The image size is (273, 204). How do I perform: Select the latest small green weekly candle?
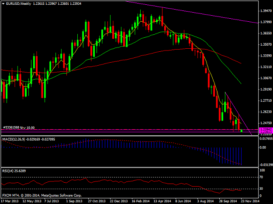(x=242, y=131)
